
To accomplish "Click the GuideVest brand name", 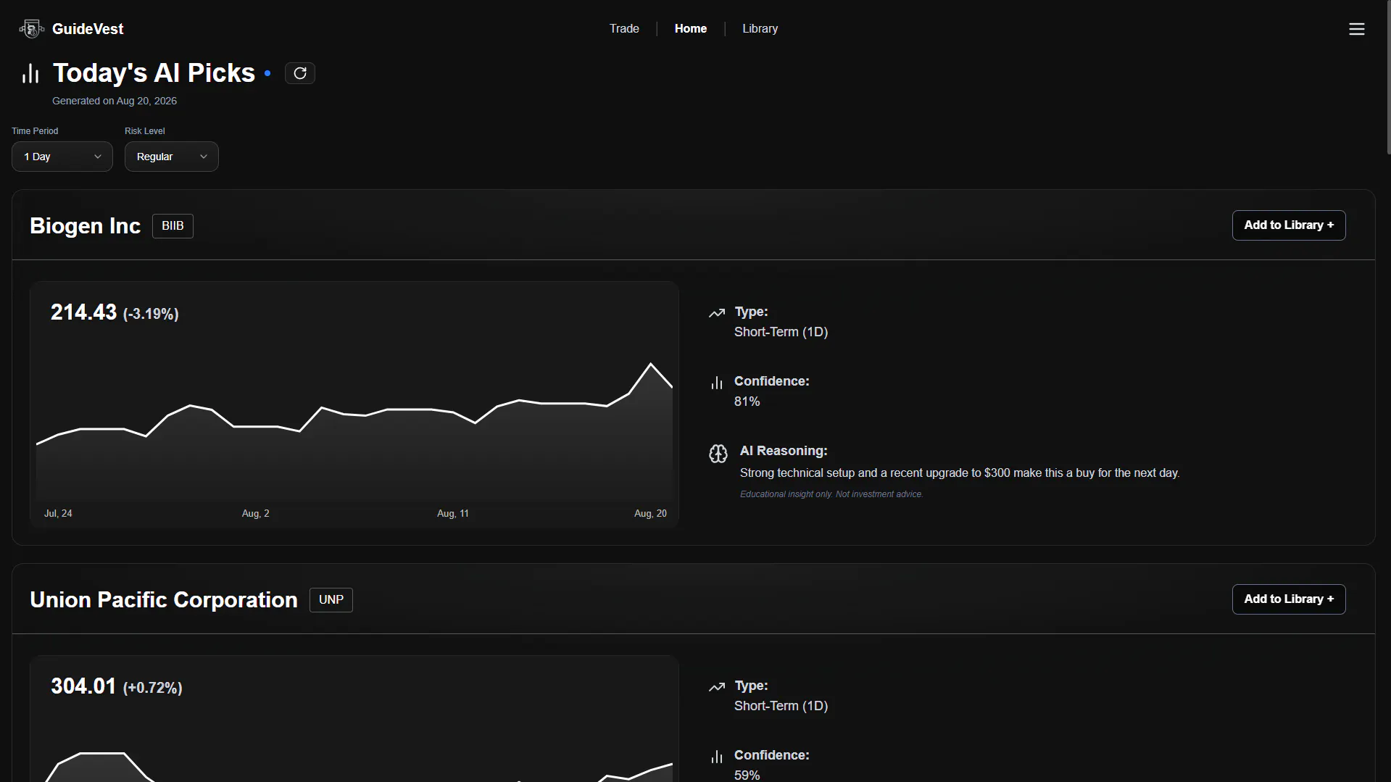I will pos(88,29).
